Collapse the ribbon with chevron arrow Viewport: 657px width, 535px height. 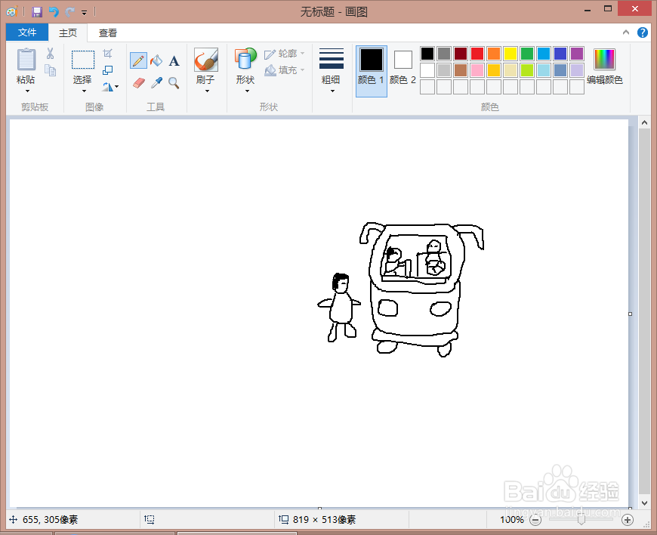click(x=625, y=32)
